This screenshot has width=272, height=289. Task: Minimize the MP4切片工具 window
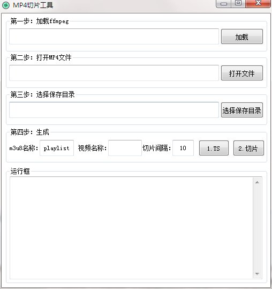click(224, 4)
